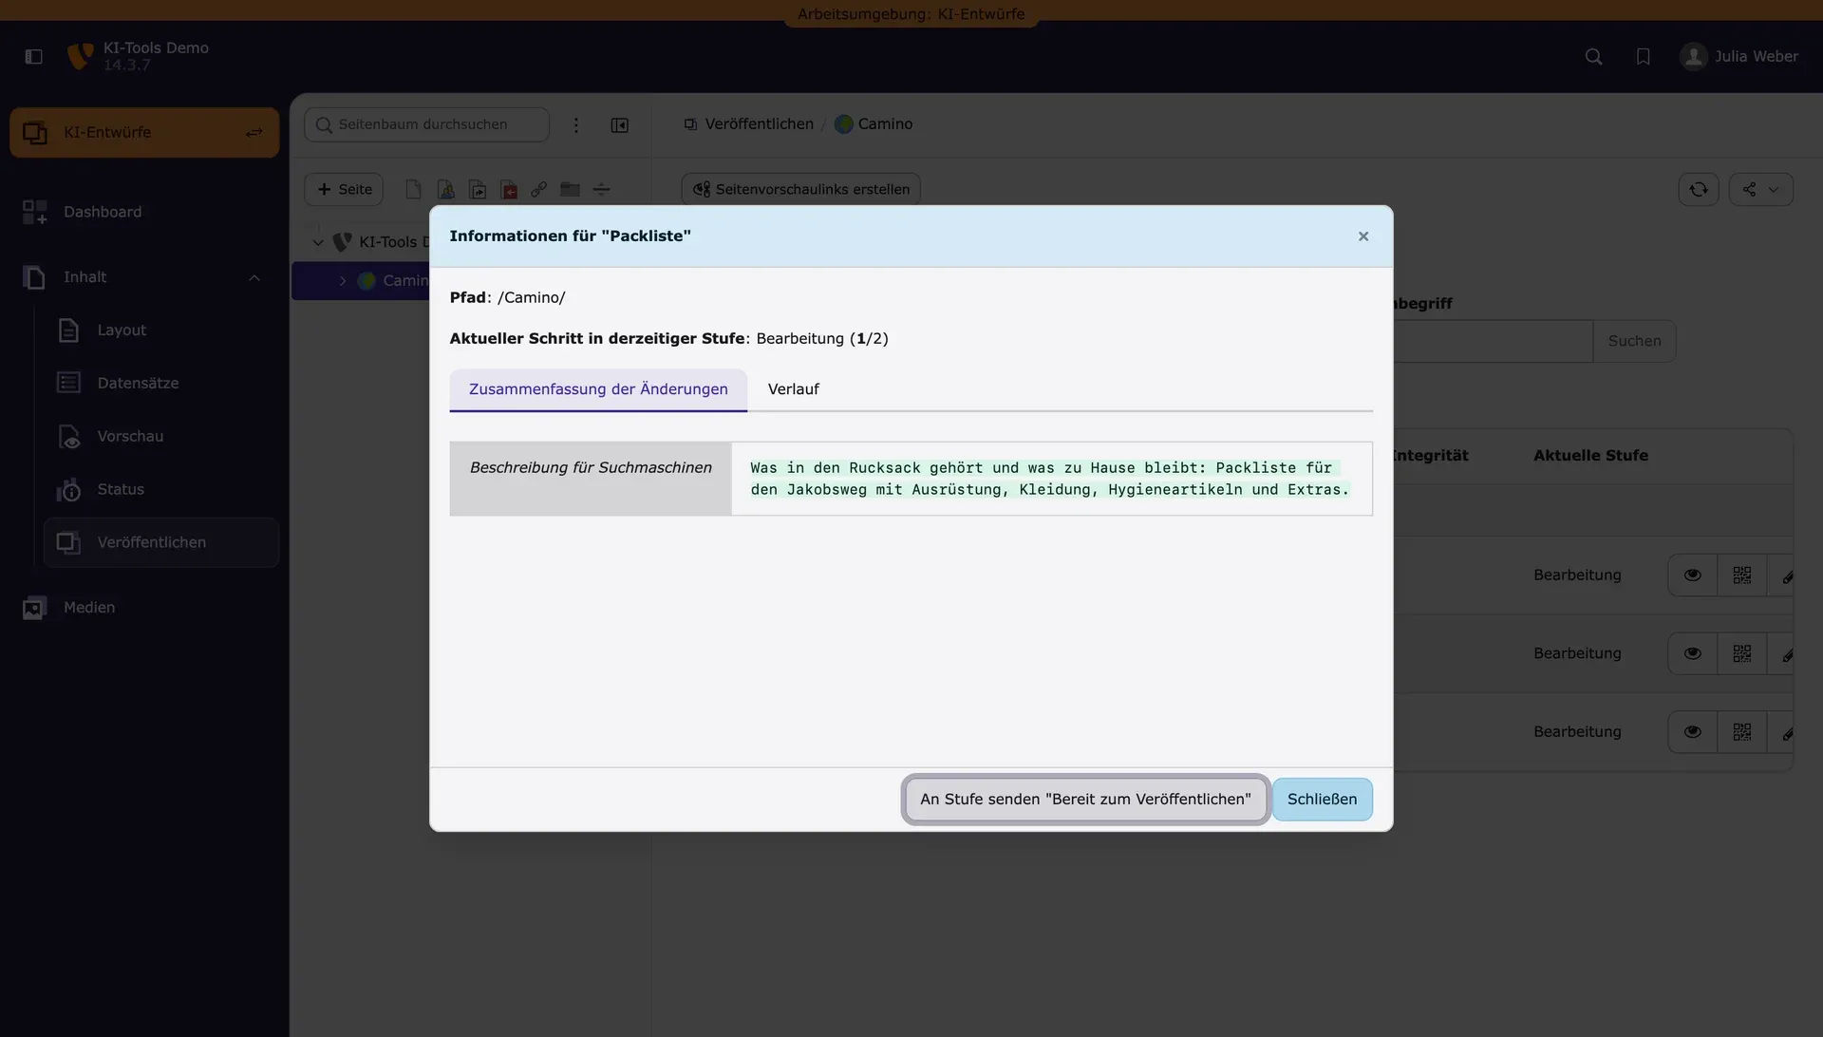
Task: Click the Beschreibung für Suchmaschinen label
Action: (591, 468)
